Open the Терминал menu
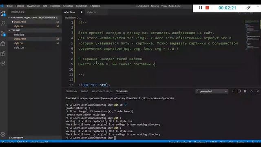The height and width of the screenshot is (147, 261). [x=82, y=6]
